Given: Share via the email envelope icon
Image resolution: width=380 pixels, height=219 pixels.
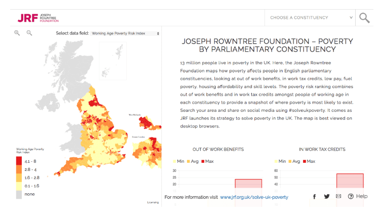Looking at the screenshot, I should pos(338,197).
